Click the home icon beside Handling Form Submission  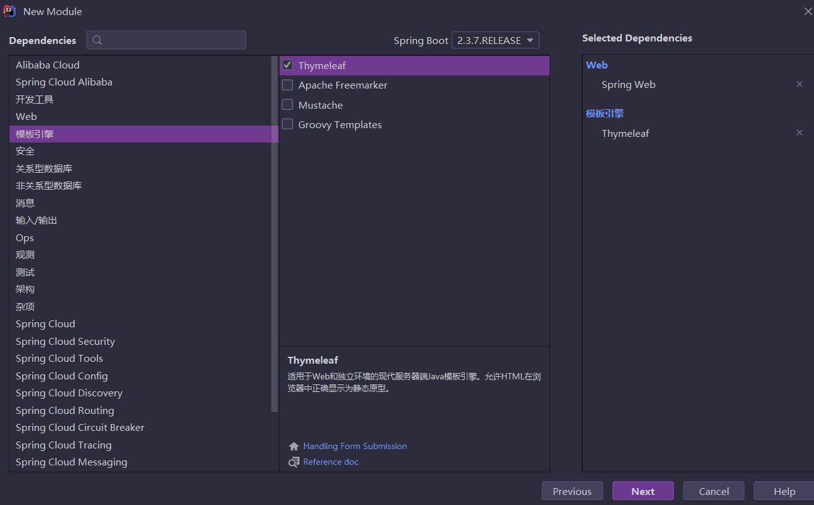click(x=294, y=447)
